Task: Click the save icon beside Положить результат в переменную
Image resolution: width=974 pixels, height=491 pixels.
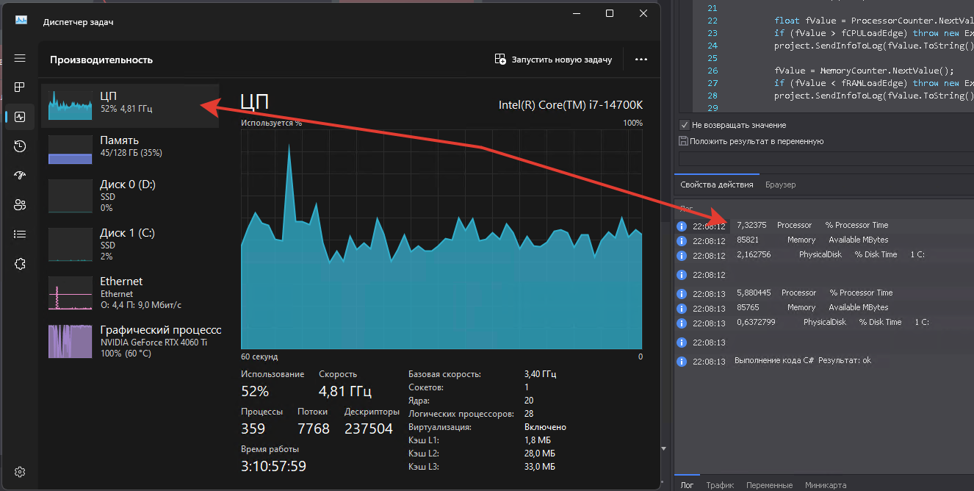Action: pos(684,141)
